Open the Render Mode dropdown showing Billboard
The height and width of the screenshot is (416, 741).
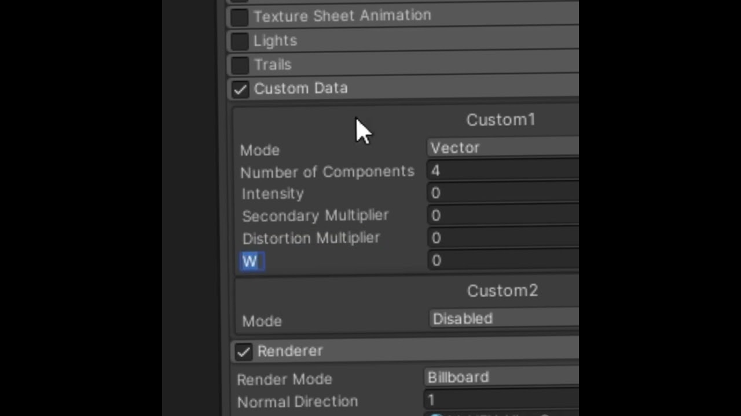[501, 378]
